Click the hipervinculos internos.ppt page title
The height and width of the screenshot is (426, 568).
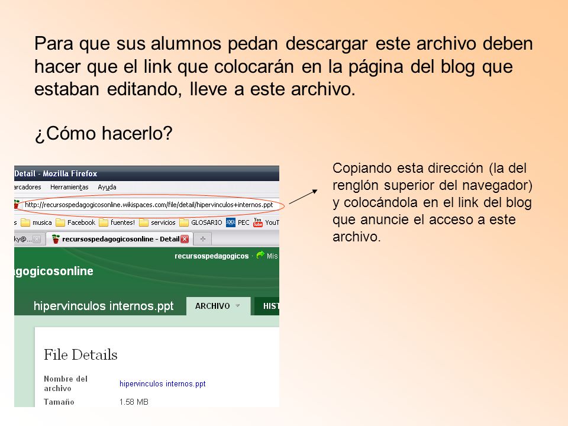click(104, 306)
